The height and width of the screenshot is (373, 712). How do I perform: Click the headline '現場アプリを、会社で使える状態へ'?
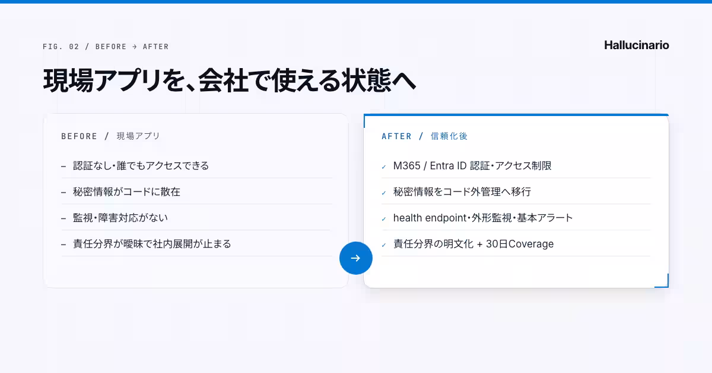pos(229,81)
